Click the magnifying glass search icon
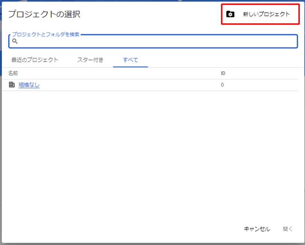Screen dimensions: 305x245 click(15, 41)
